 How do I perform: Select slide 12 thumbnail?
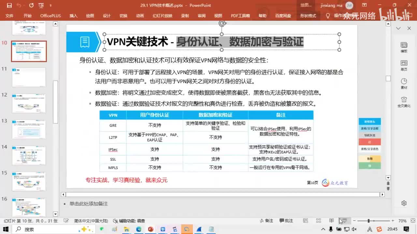click(x=29, y=103)
